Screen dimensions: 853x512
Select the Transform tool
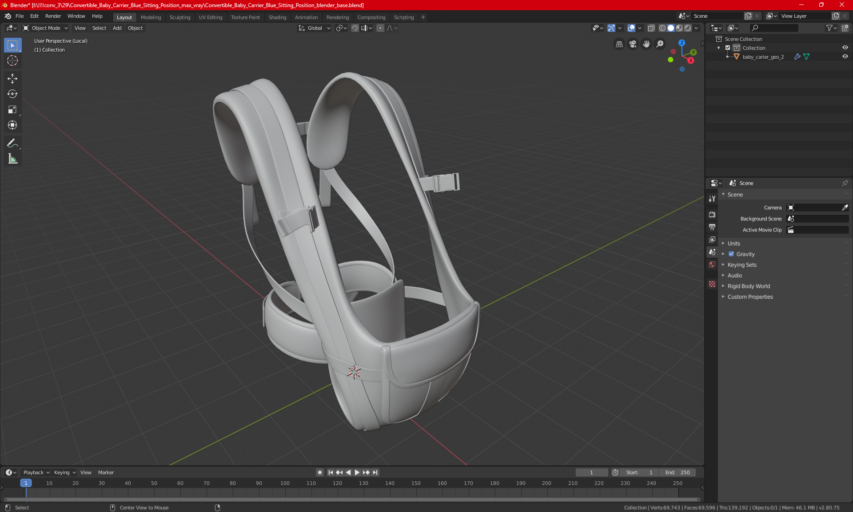pyautogui.click(x=12, y=125)
